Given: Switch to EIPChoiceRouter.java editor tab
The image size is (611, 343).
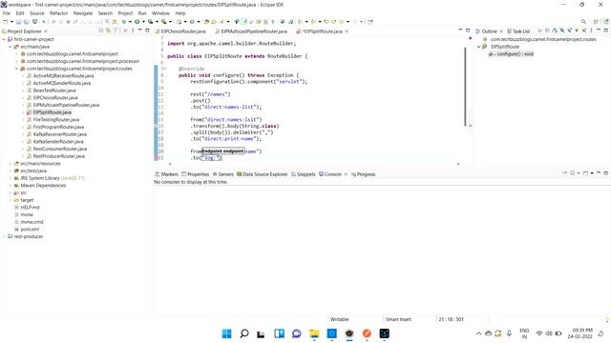Looking at the screenshot, I should [180, 31].
